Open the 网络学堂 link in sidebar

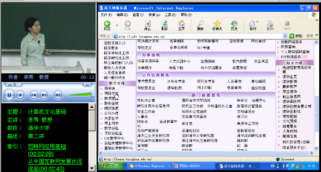point(111,93)
